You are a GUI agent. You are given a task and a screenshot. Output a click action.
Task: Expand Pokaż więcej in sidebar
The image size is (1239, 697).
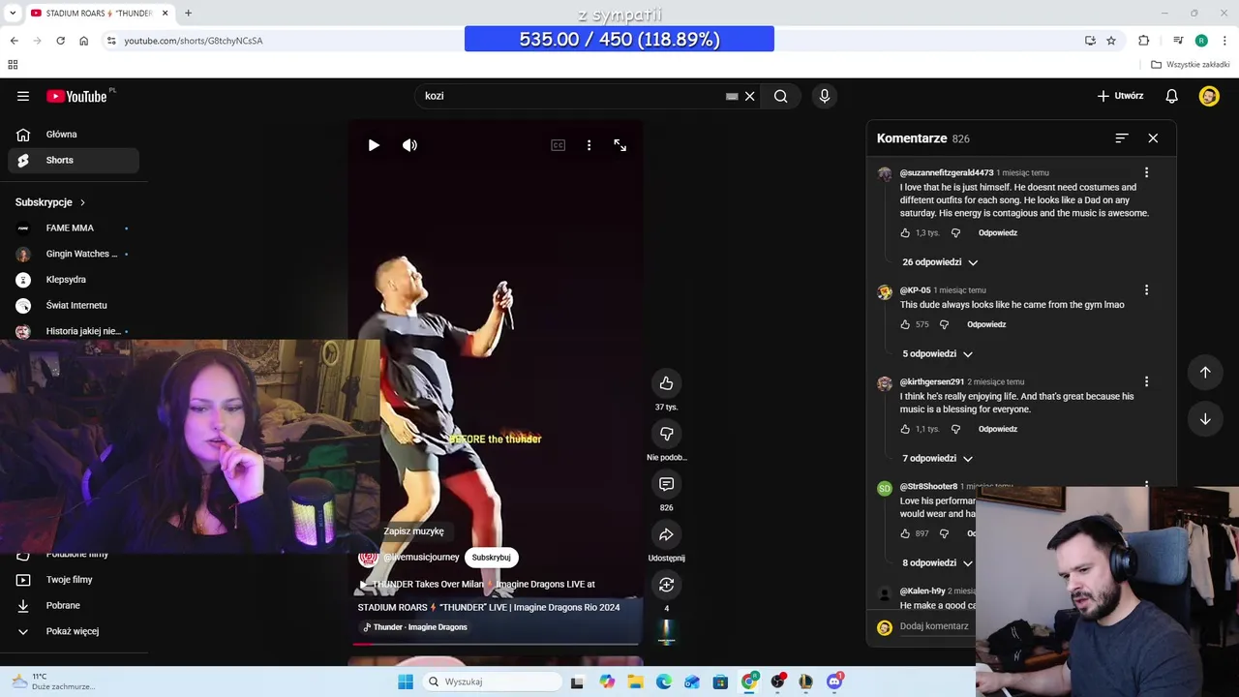tap(74, 631)
